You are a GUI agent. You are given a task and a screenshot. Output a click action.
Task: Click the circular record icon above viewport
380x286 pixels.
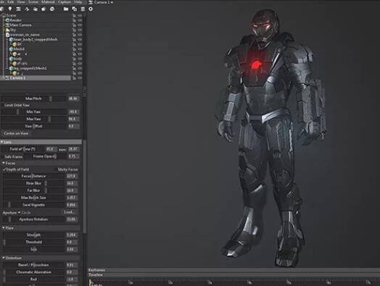[91, 9]
